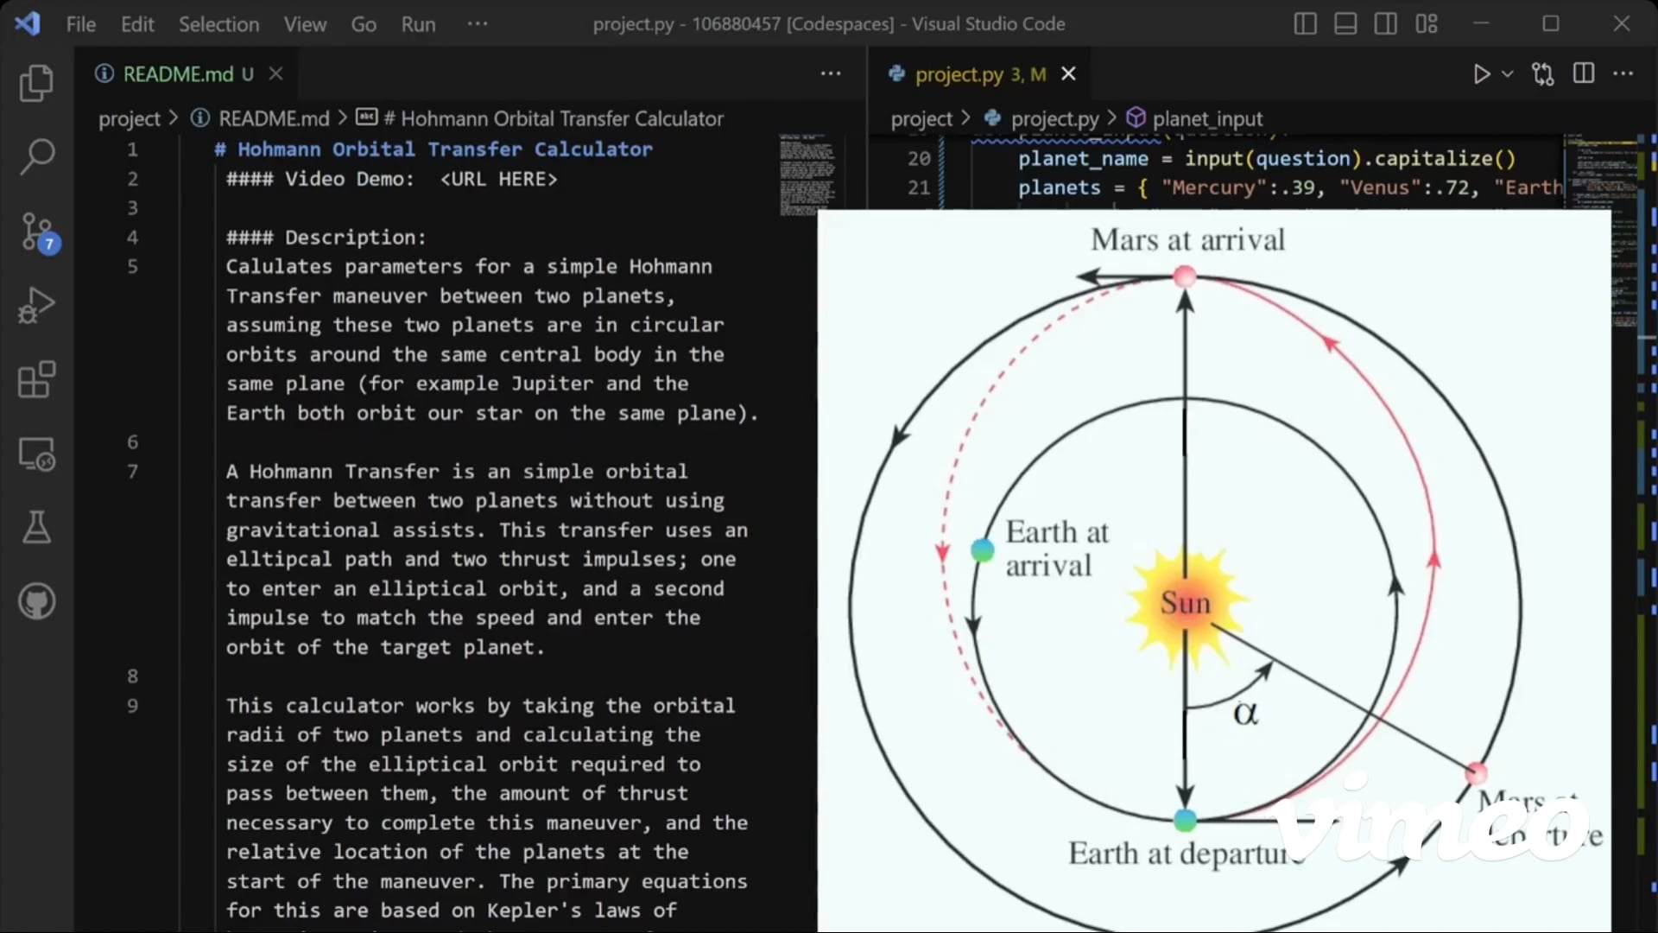The width and height of the screenshot is (1658, 933).
Task: Open the Run and Debug panel
Action: pyautogui.click(x=36, y=305)
